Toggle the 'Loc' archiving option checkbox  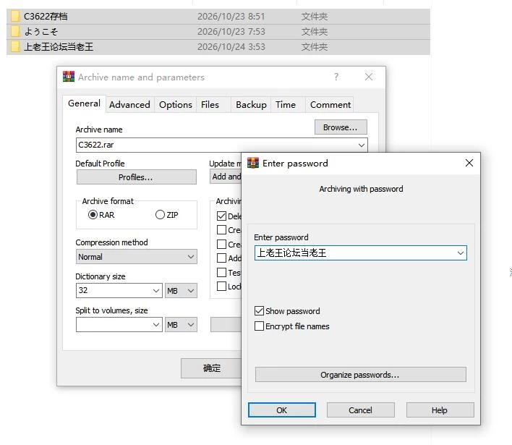click(x=222, y=287)
